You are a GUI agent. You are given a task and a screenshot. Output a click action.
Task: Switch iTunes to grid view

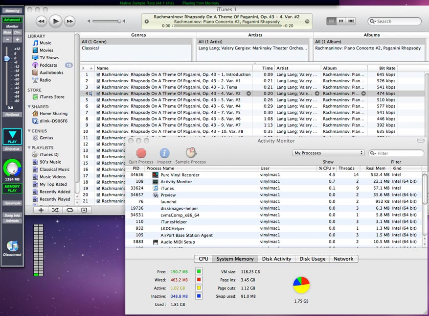click(x=341, y=21)
